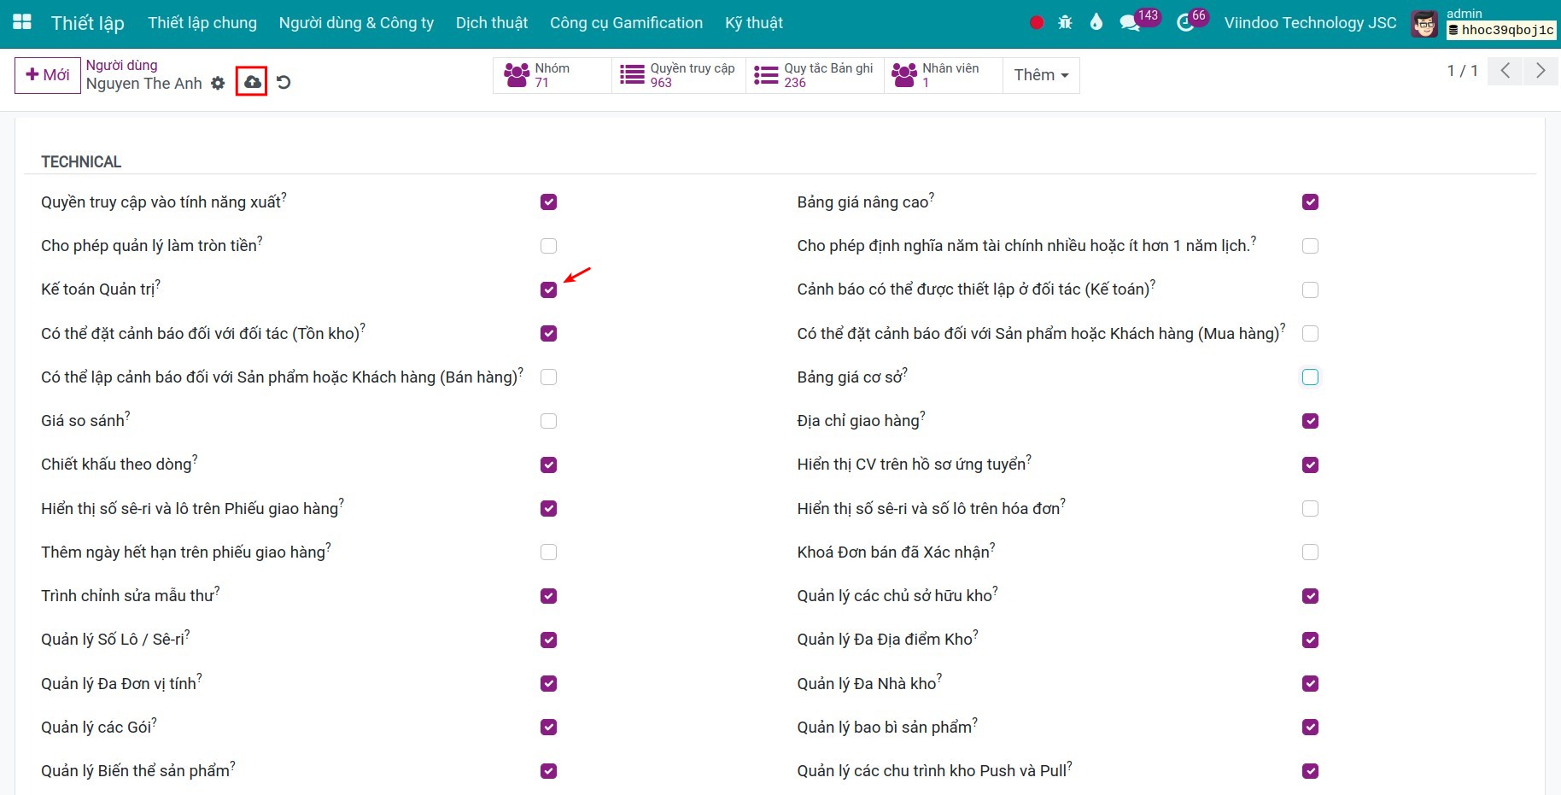Click the admin user avatar
This screenshot has height=795, width=1561.
click(1424, 24)
